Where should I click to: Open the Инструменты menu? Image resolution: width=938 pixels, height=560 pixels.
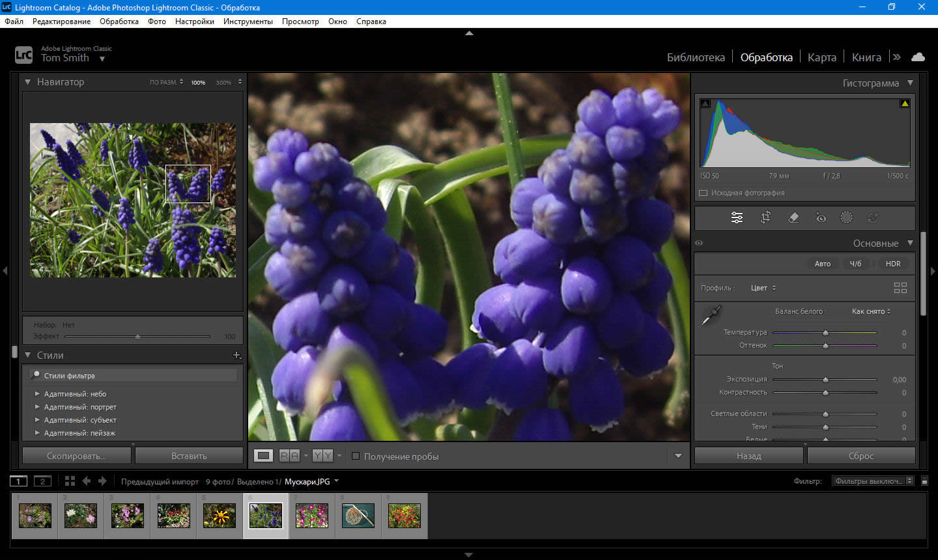(248, 21)
